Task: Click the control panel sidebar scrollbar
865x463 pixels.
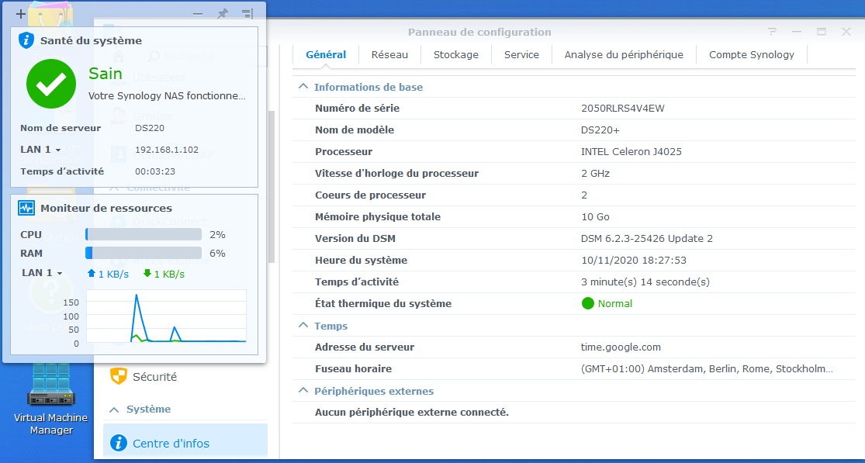Action: (x=271, y=186)
